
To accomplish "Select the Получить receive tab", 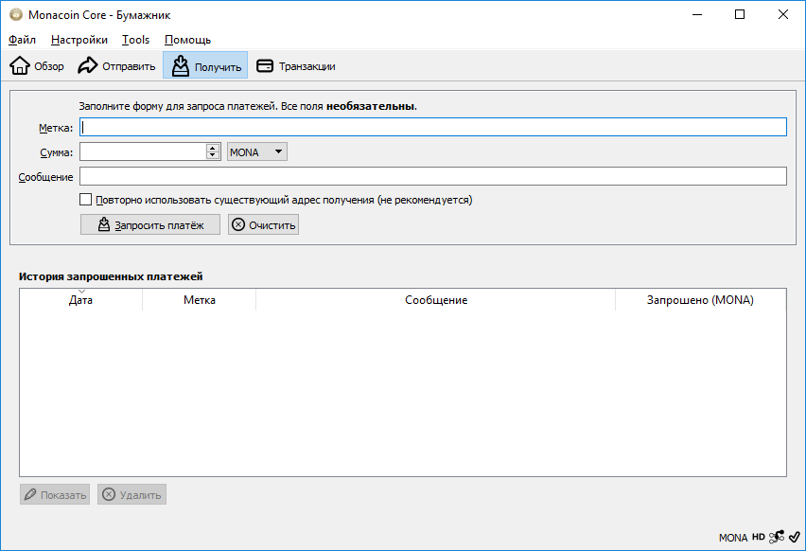I will point(205,66).
